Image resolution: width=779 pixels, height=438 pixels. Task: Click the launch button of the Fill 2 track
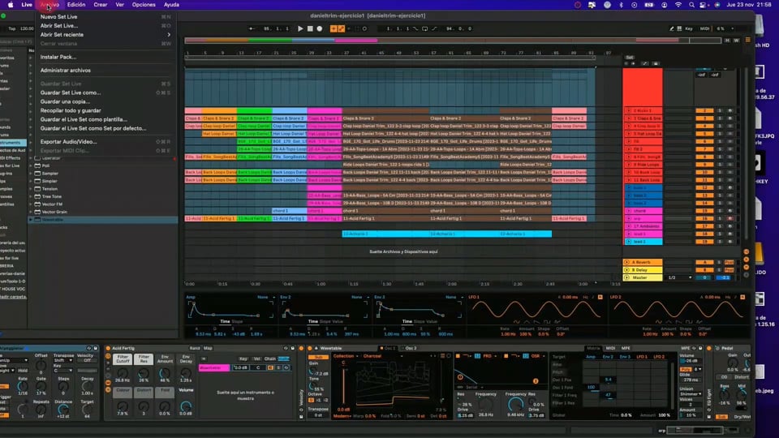pos(628,149)
